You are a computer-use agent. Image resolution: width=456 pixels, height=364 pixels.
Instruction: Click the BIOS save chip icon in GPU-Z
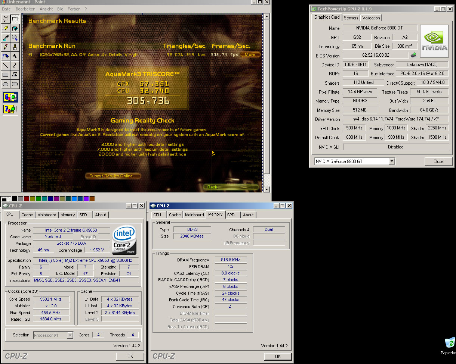point(413,55)
